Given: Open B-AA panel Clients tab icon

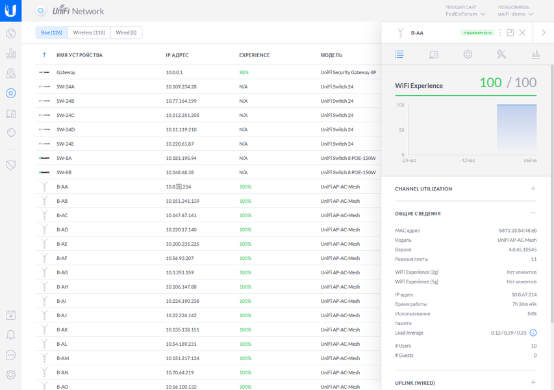Looking at the screenshot, I should 433,55.
